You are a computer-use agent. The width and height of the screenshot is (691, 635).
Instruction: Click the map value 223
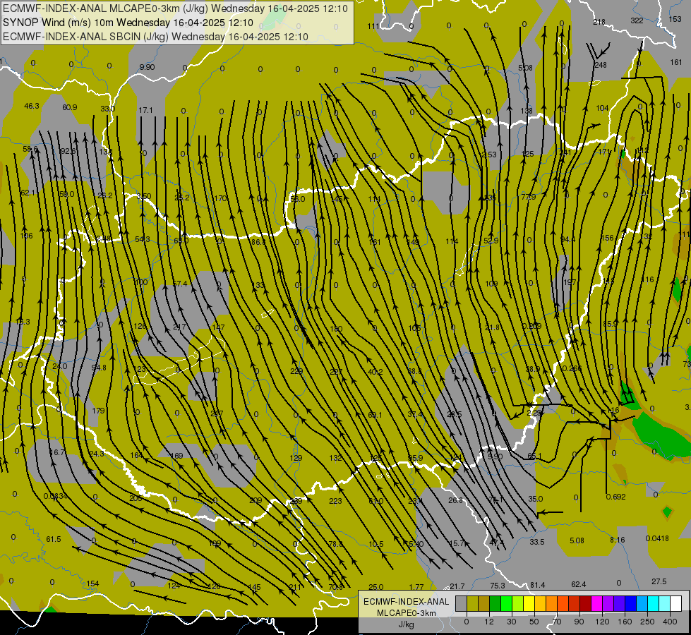tap(335, 501)
